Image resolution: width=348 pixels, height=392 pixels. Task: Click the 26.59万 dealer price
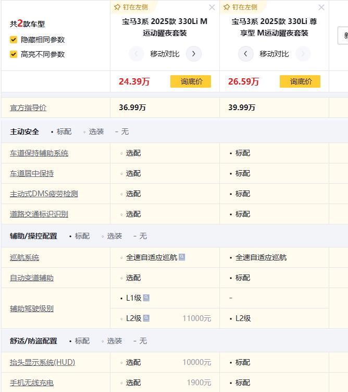244,81
